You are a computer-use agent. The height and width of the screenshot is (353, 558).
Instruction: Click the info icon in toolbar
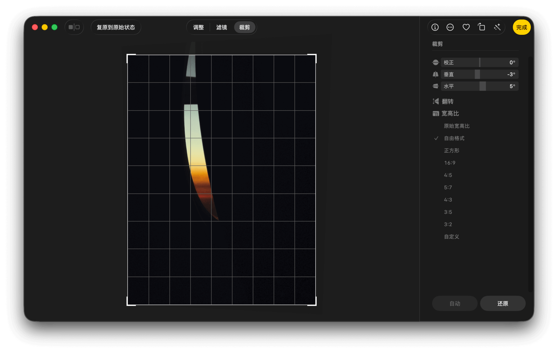click(435, 27)
